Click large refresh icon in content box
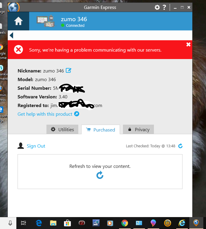This screenshot has height=229, width=206. (x=100, y=175)
